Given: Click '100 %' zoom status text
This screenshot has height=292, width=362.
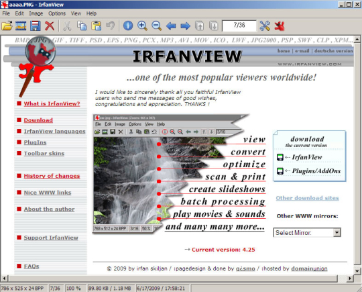Looking at the screenshot, I should coord(74,288).
